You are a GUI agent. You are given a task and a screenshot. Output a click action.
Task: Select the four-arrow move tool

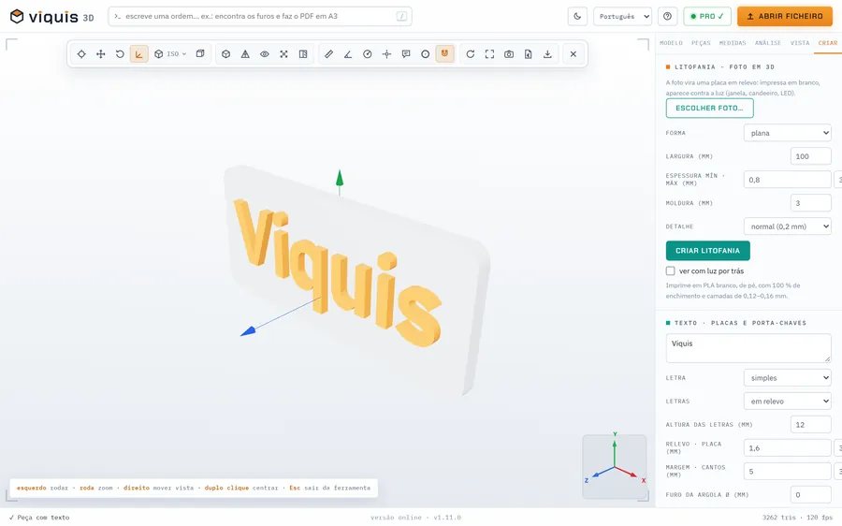100,53
